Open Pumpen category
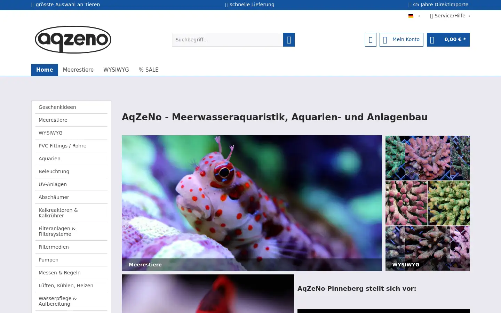The height and width of the screenshot is (313, 501). [71, 260]
